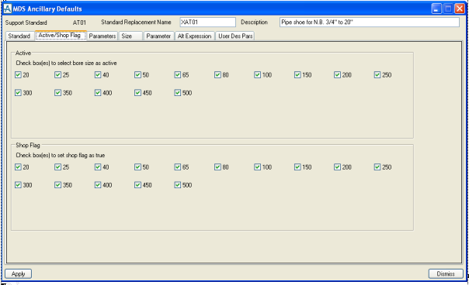The height and width of the screenshot is (285, 469).
Task: Uncheck Active bore size 300 checkbox
Action: (x=18, y=93)
